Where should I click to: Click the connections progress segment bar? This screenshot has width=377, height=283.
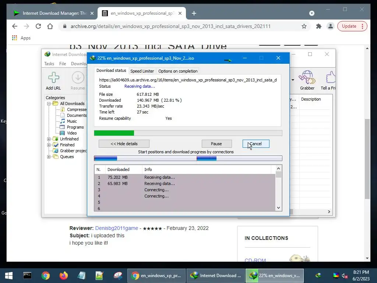188,158
